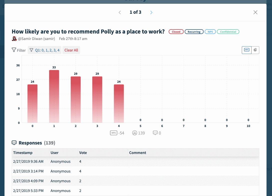Viewport: 272px width, 196px height.
Task: Click the poll question title text
Action: click(88, 31)
